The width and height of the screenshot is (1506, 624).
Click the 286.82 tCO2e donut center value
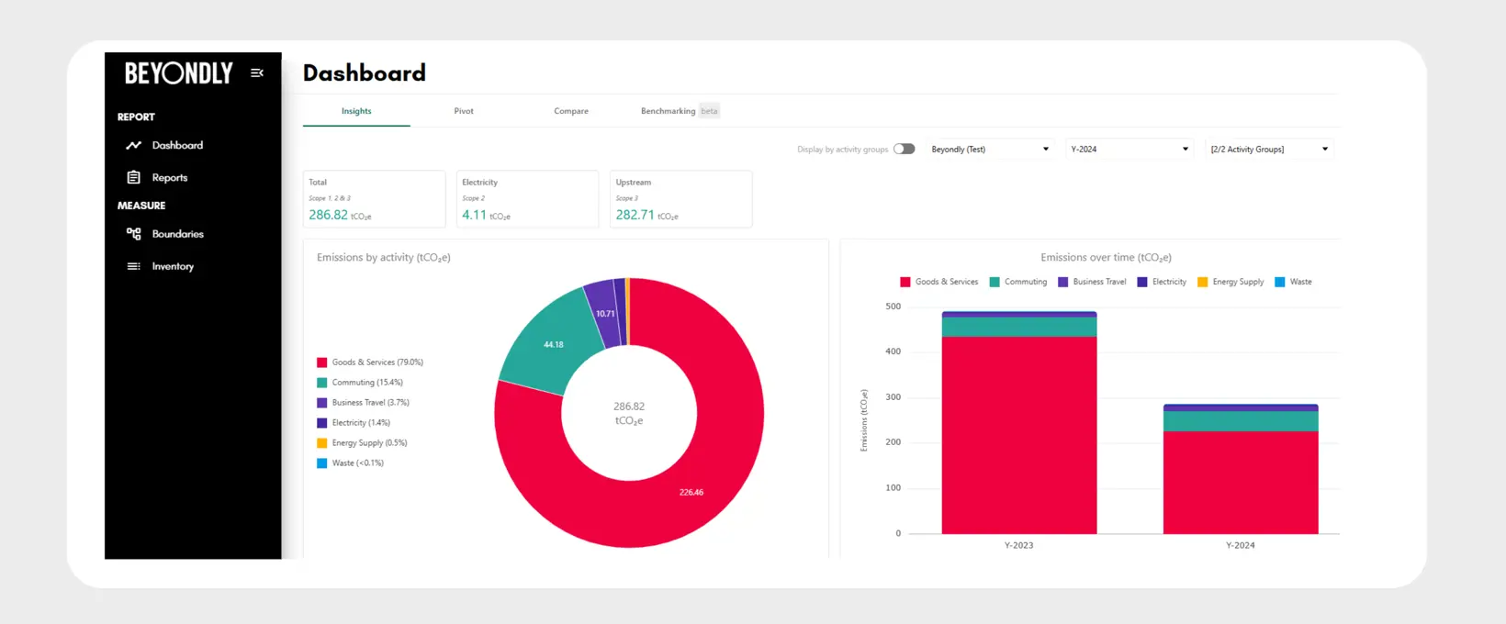pos(629,413)
